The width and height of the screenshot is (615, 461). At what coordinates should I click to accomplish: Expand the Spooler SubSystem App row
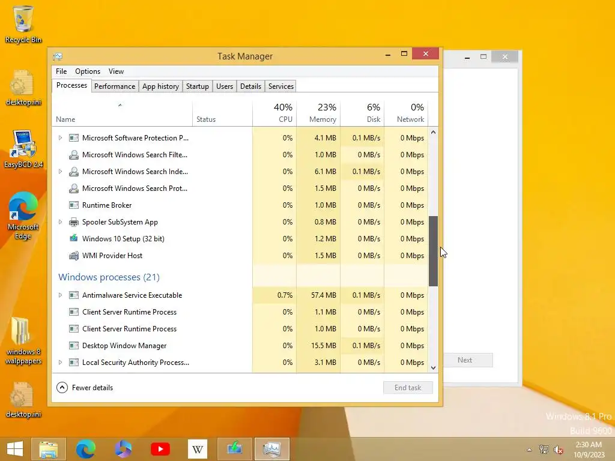coord(60,222)
